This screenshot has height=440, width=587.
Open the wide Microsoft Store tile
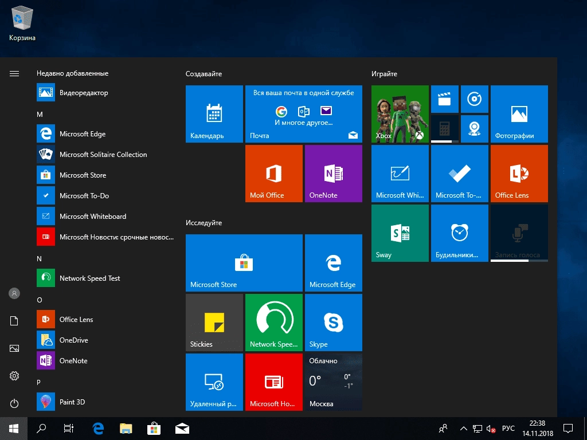[244, 262]
